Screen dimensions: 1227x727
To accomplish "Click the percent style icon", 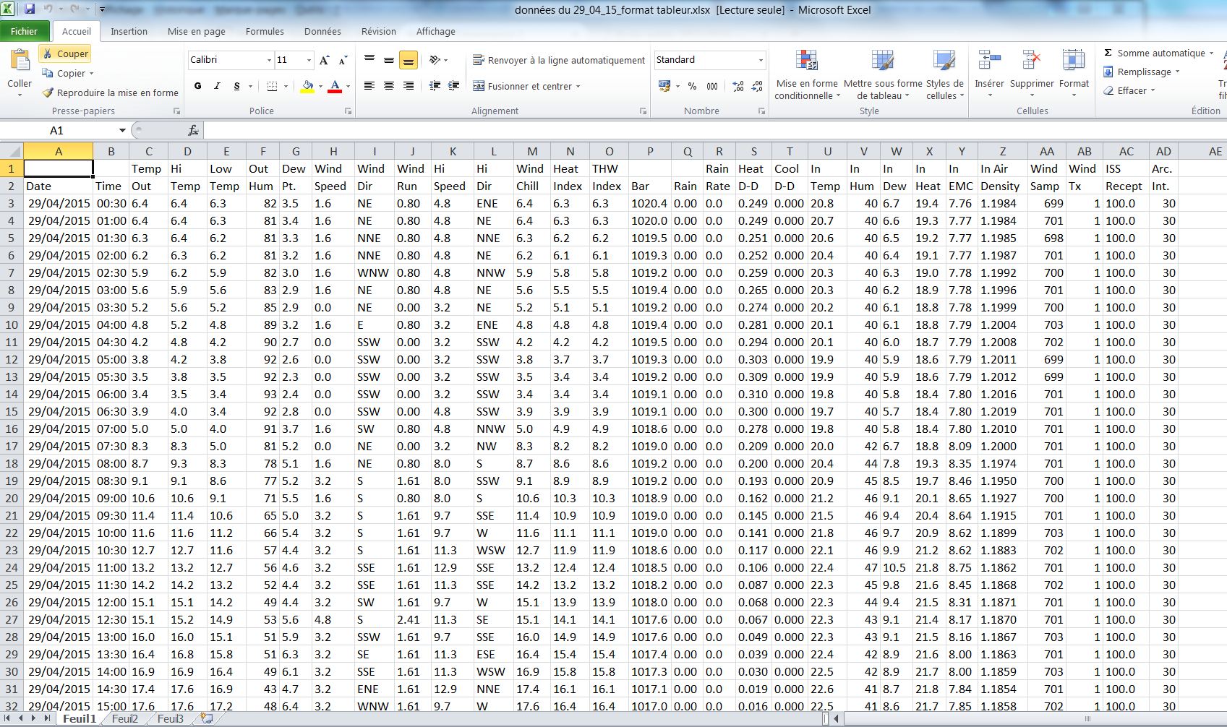I will pos(692,86).
